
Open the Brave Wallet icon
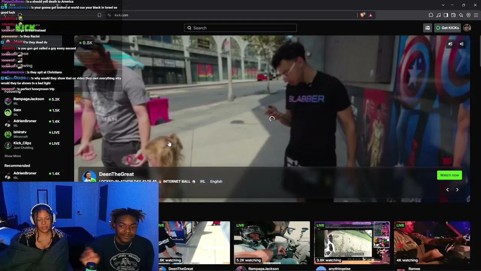454,15
